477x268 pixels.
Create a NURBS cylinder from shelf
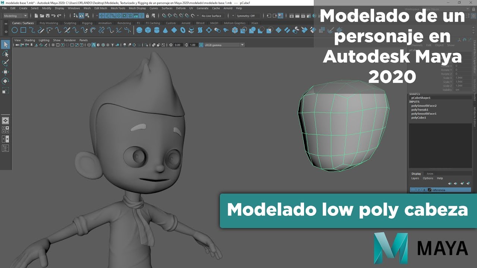point(157,30)
